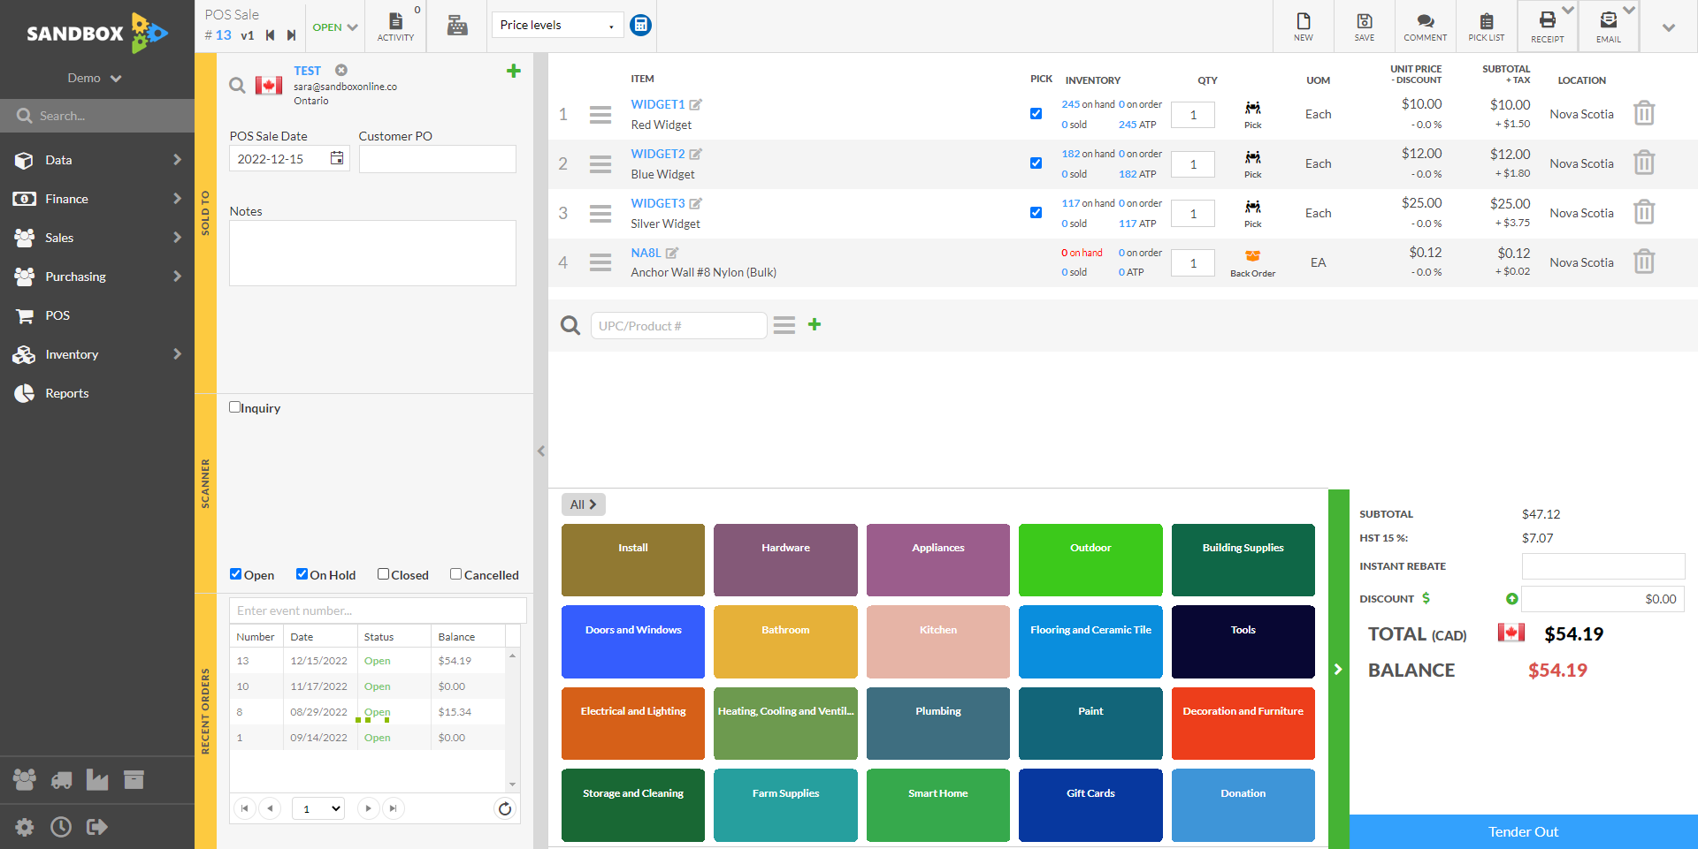Uncheck the Pick checkbox for WIDGET1
The image size is (1698, 849).
click(1036, 113)
